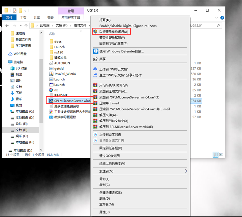242x217 pixels.
Task: Open recent locations dropdown arrow
Action: [21, 25]
